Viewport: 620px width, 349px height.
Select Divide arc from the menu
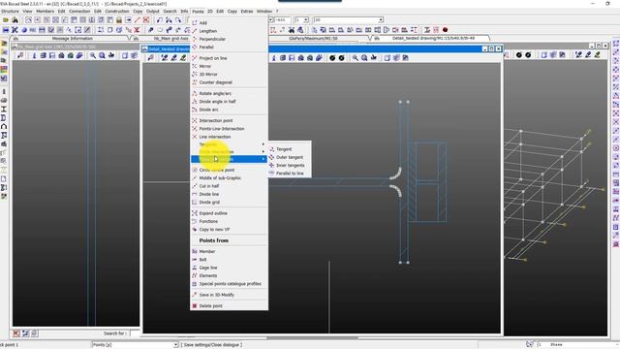click(209, 110)
